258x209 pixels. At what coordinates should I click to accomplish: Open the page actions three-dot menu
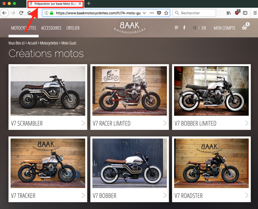(152, 13)
